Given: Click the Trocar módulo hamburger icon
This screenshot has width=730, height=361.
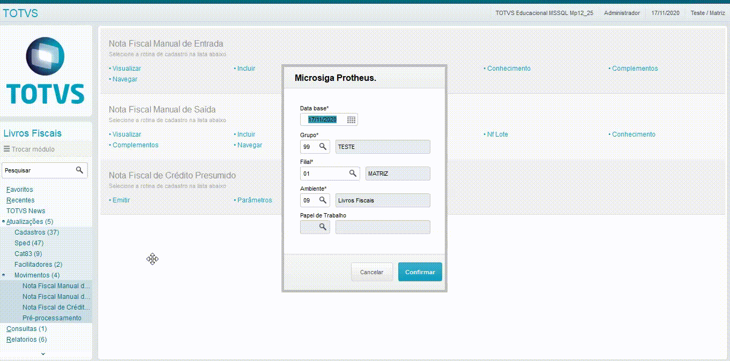Looking at the screenshot, I should click(6, 149).
